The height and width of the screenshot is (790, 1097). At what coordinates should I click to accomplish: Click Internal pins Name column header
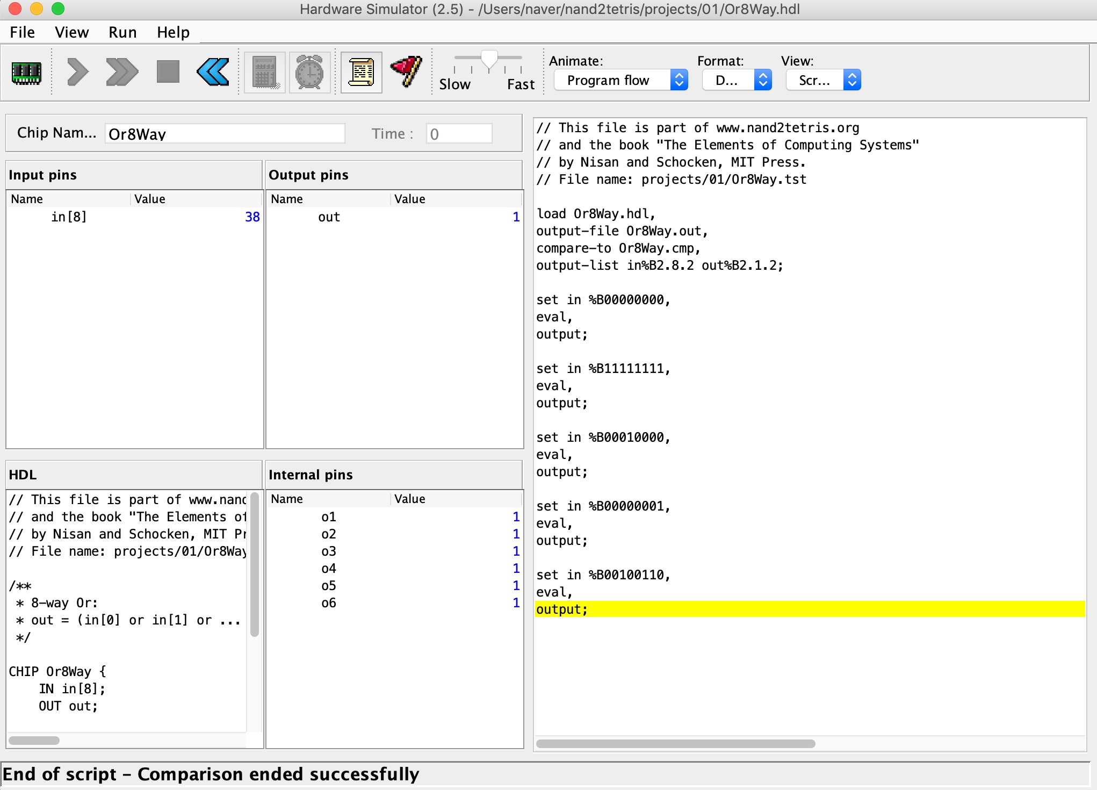329,499
